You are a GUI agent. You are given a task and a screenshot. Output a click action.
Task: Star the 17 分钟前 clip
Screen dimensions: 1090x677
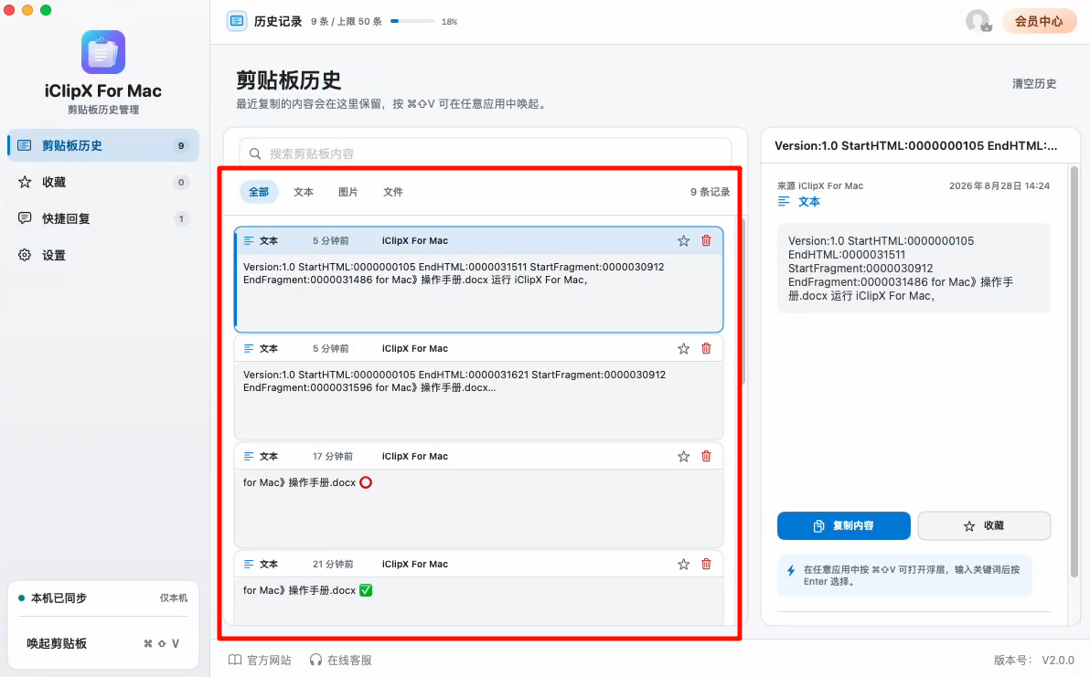pyautogui.click(x=683, y=456)
